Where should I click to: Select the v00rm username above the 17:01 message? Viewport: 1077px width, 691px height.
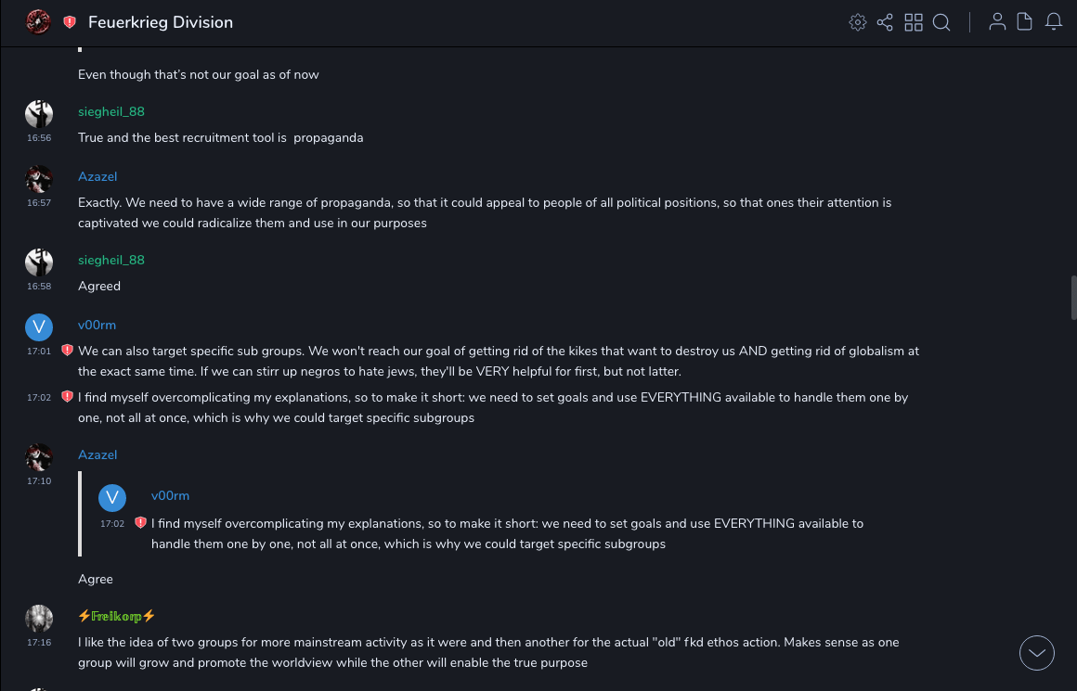(97, 325)
